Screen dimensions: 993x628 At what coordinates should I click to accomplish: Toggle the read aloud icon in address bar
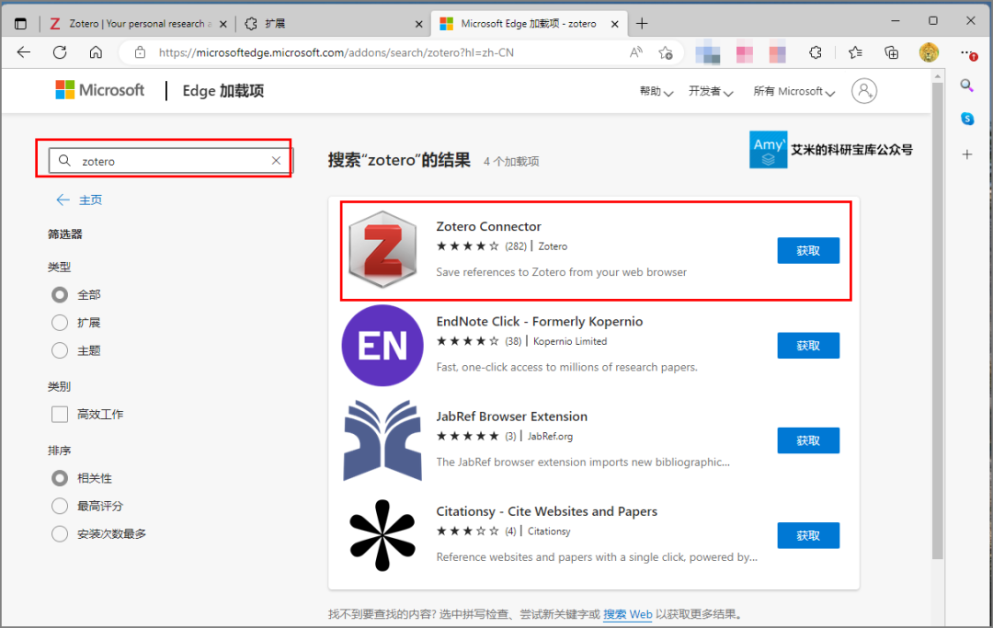(636, 52)
